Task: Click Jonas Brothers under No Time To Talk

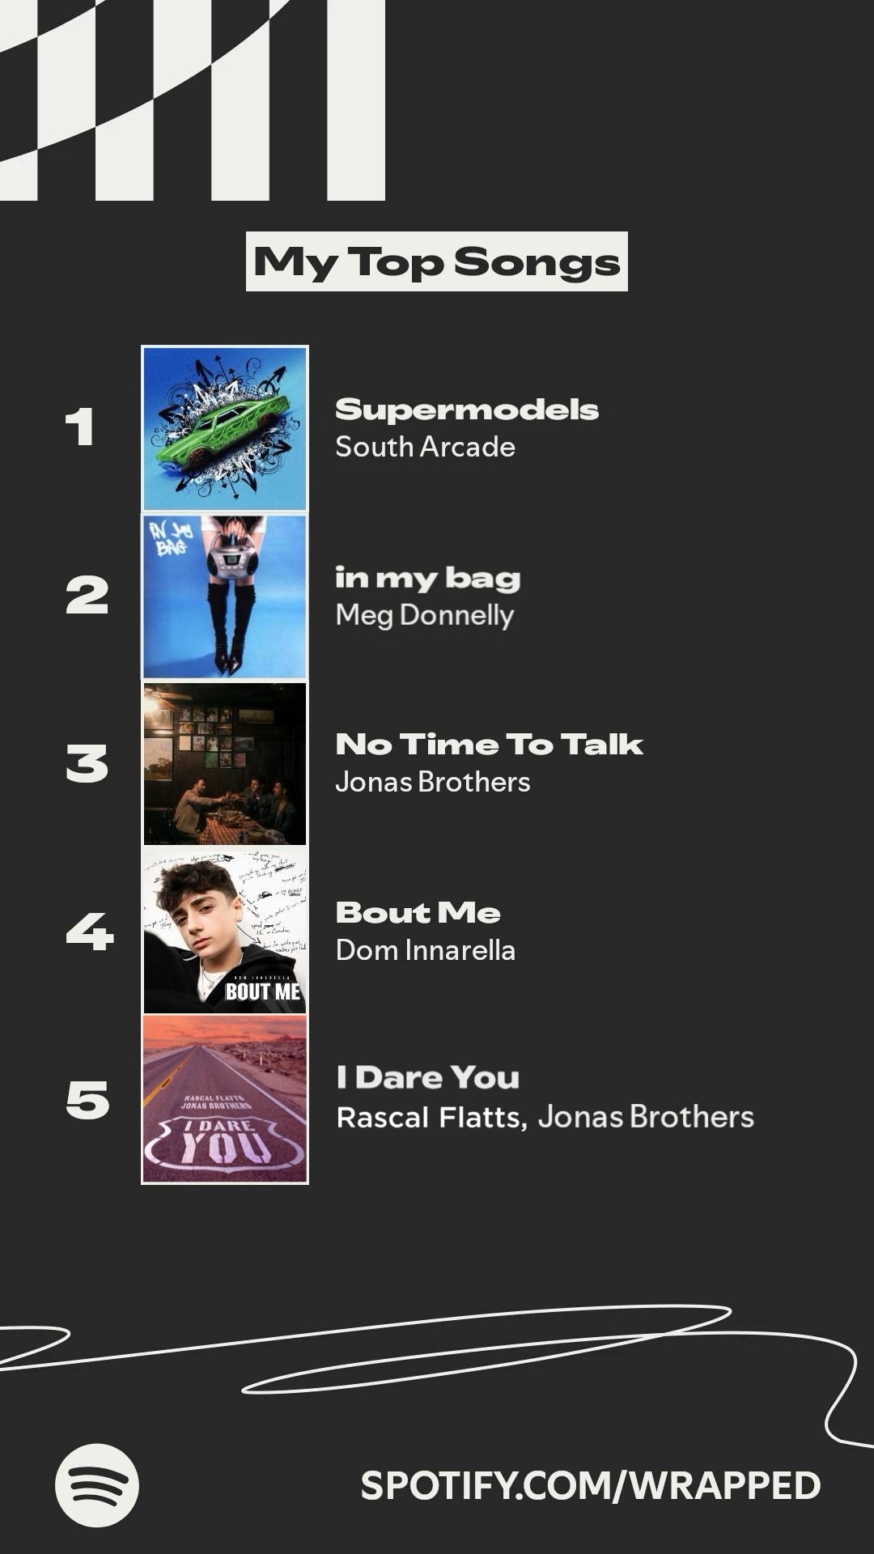Action: [x=432, y=783]
